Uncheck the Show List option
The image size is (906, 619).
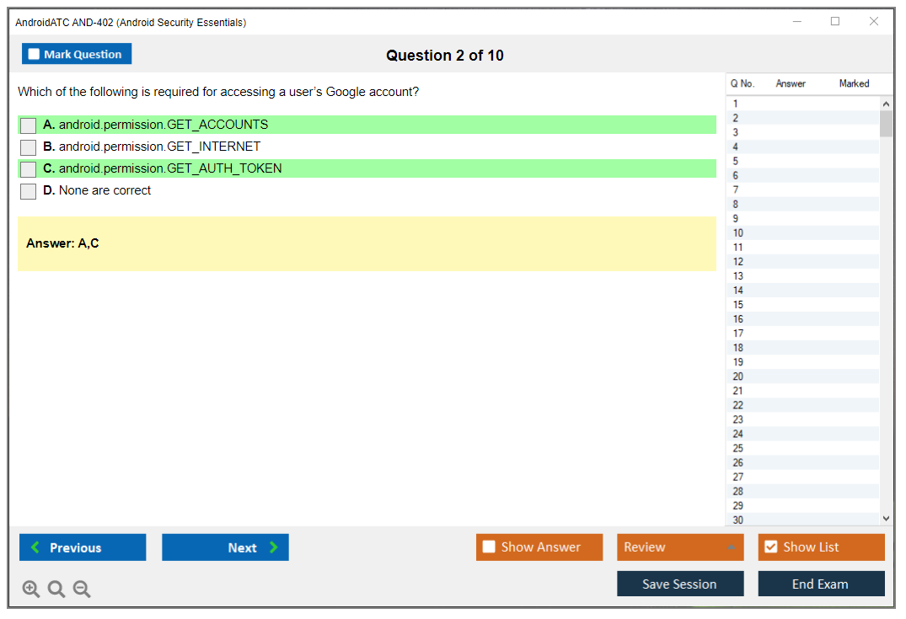770,547
